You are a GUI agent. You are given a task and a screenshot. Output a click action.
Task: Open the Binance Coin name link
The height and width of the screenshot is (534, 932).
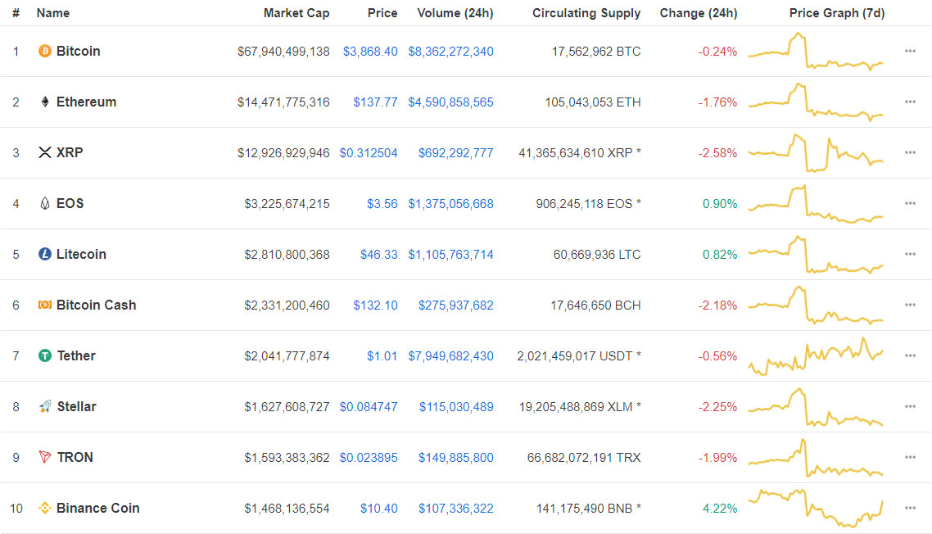(98, 508)
